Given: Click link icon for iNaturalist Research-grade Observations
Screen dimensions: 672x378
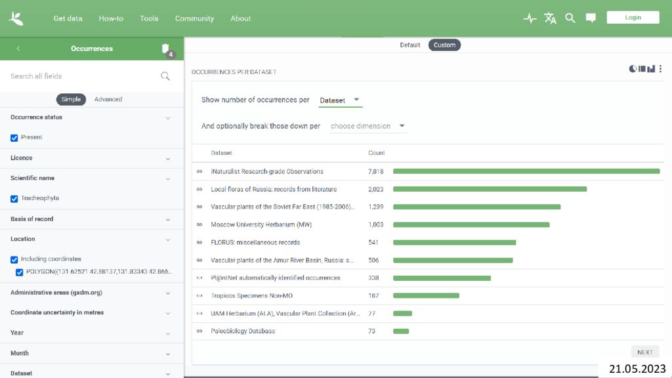Looking at the screenshot, I should click(x=199, y=171).
